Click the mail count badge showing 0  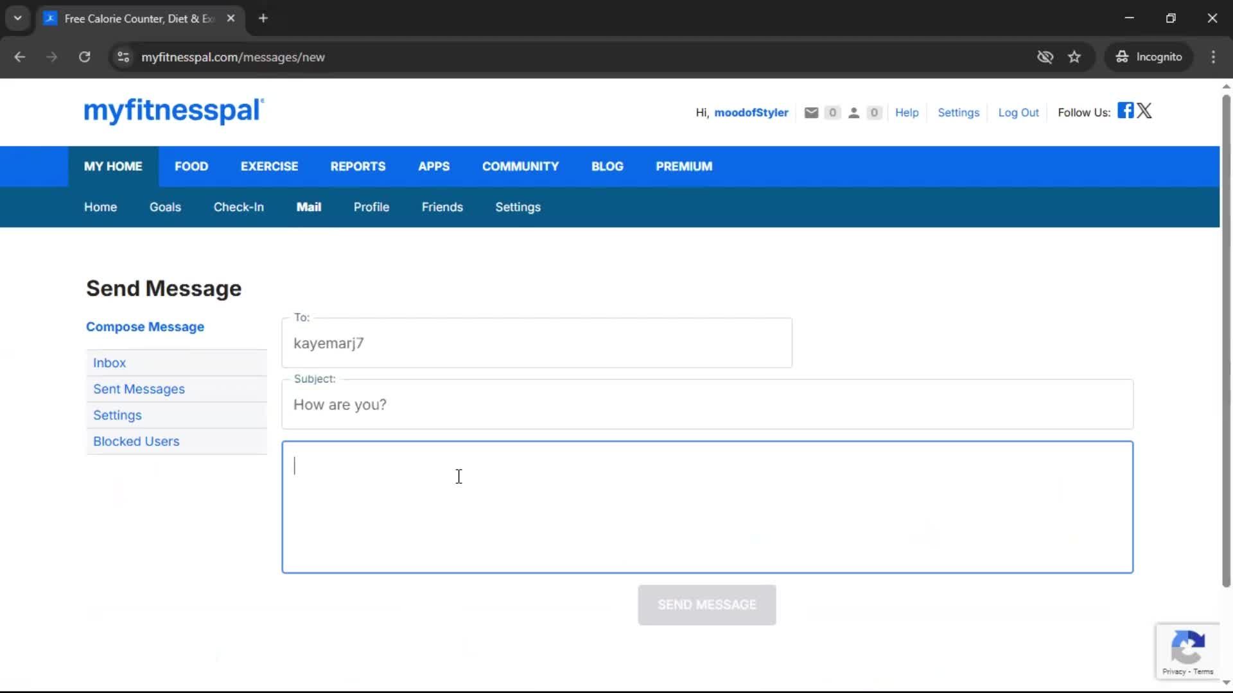(832, 112)
